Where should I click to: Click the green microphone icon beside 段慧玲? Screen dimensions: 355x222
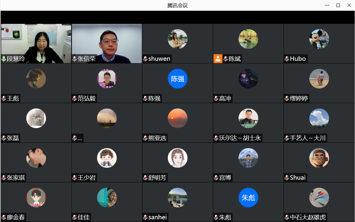(4, 59)
